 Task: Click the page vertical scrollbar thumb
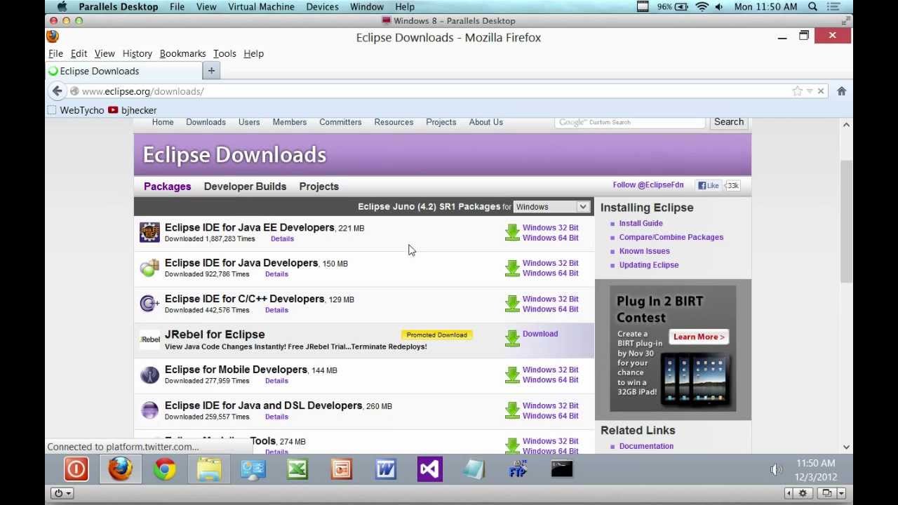coord(846,221)
